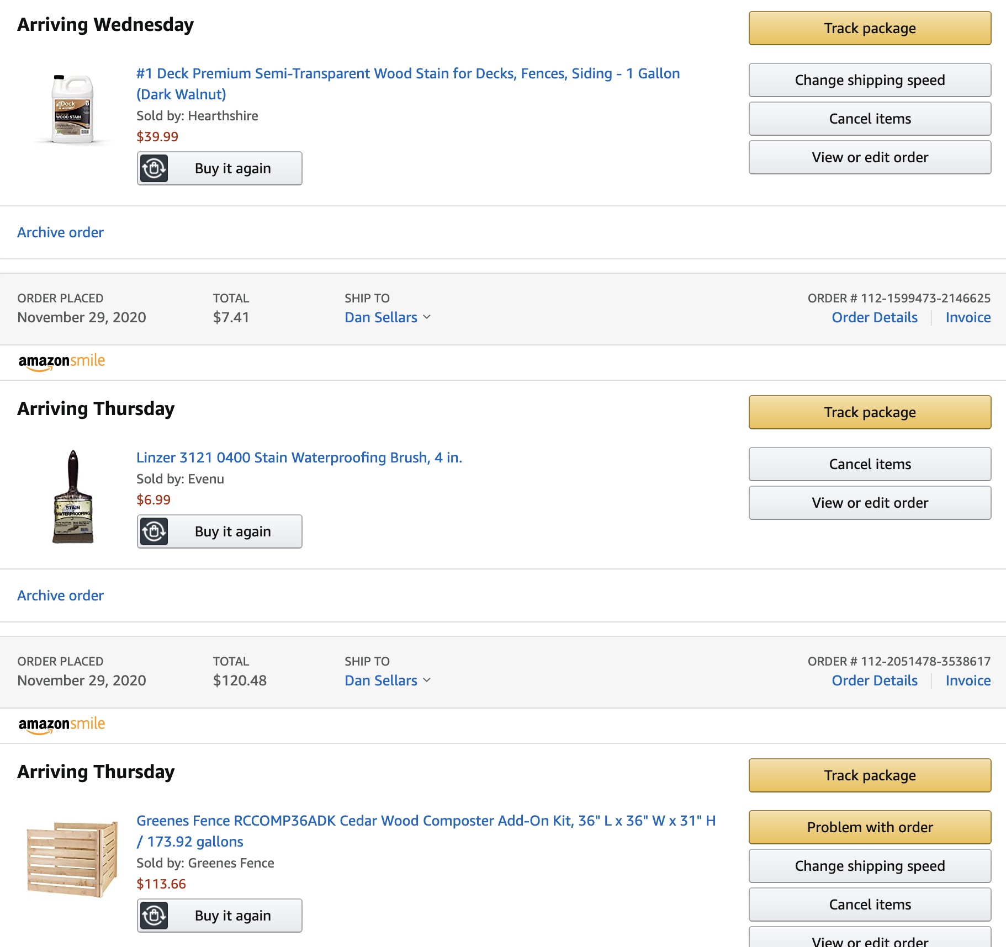
Task: View or edit the Linzer brush order
Action: 870,503
